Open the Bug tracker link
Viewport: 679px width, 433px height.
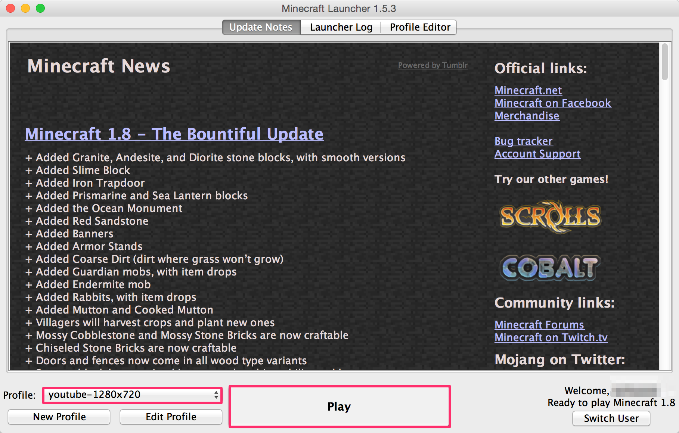(524, 141)
